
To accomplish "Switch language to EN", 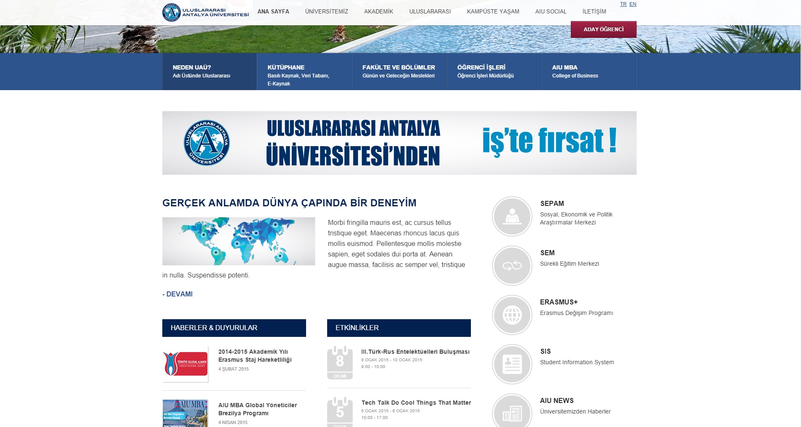I will coord(633,4).
